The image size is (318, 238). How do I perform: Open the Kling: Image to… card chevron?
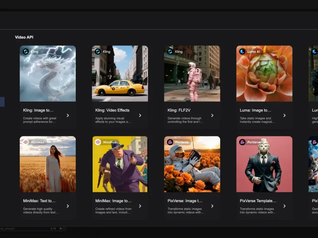68,115
